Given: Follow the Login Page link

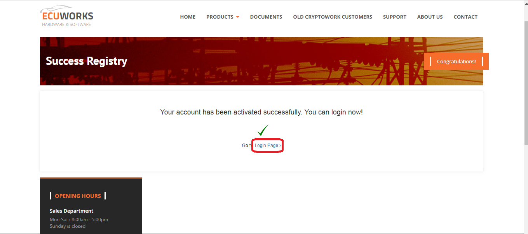Looking at the screenshot, I should point(268,146).
